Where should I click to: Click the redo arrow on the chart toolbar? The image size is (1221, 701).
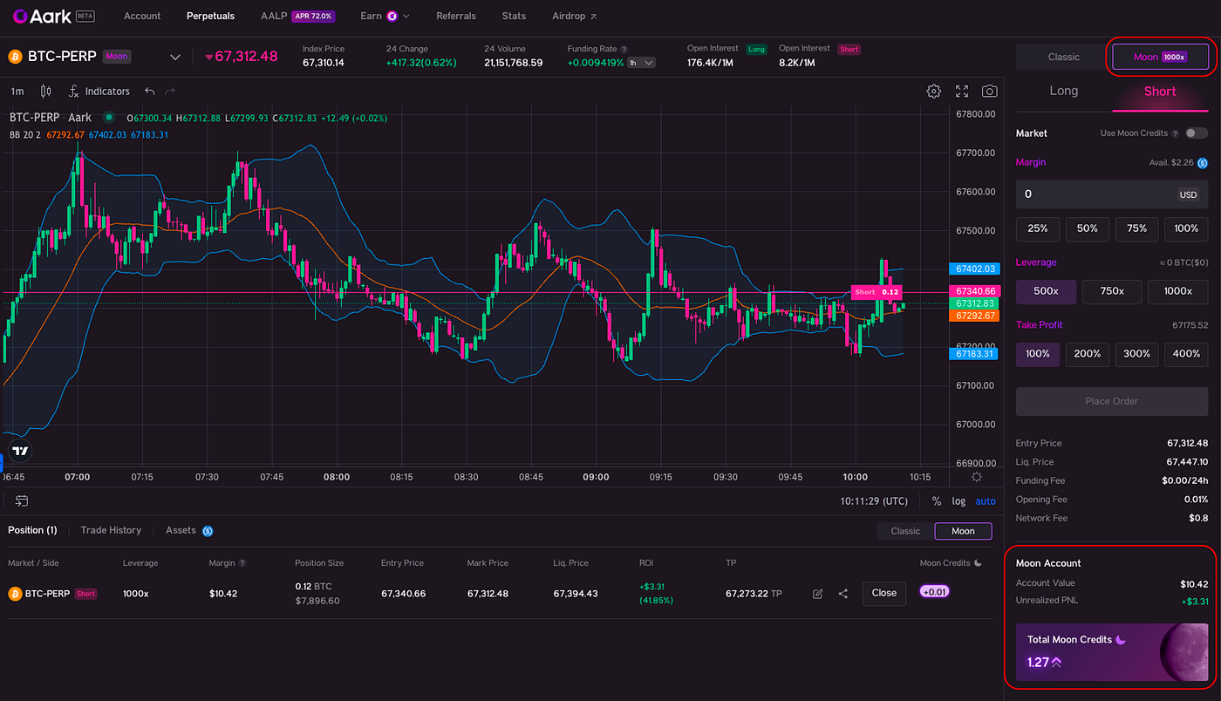[x=169, y=91]
